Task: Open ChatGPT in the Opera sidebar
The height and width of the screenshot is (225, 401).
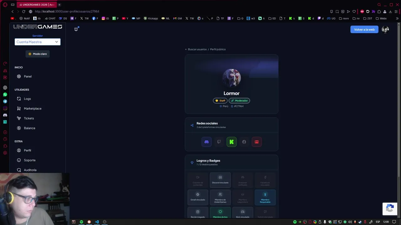Action: click(5, 88)
